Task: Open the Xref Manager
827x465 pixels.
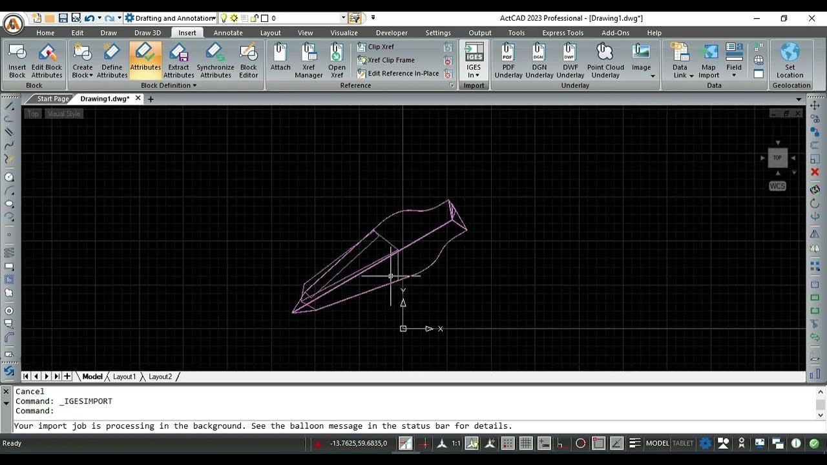Action: (x=309, y=61)
